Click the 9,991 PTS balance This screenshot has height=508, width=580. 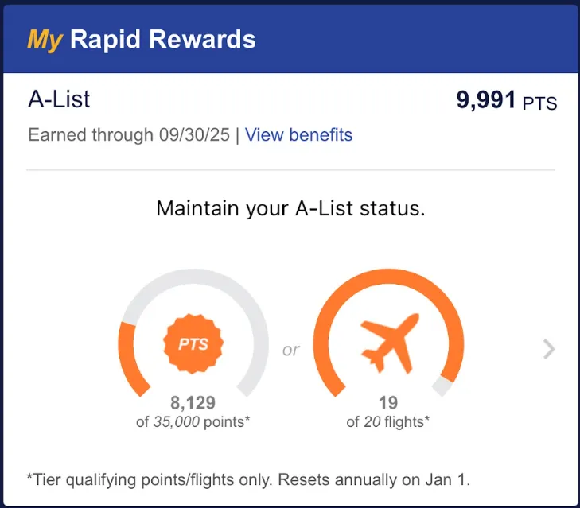506,101
